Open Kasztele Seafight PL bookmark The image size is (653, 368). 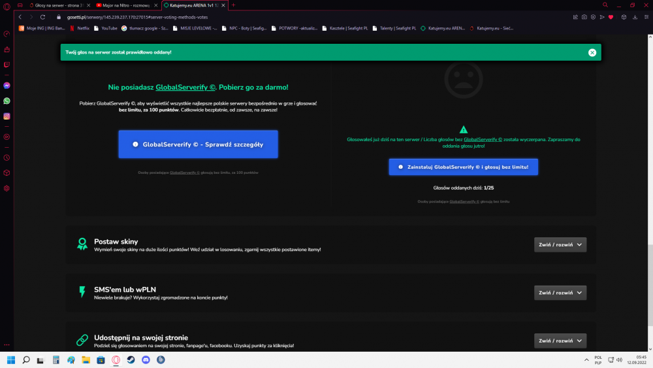345,28
